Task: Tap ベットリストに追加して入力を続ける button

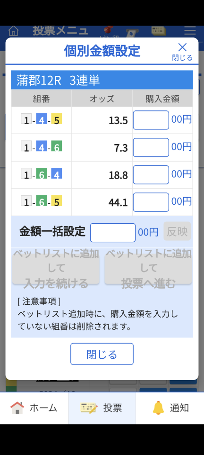Action: [56, 268]
